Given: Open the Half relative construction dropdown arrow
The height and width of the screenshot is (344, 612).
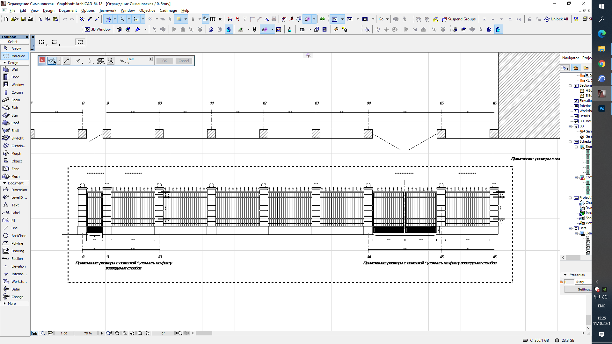Looking at the screenshot, I should [151, 59].
